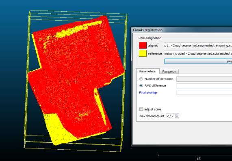
Task: Open the Research tab
Action: [169, 72]
